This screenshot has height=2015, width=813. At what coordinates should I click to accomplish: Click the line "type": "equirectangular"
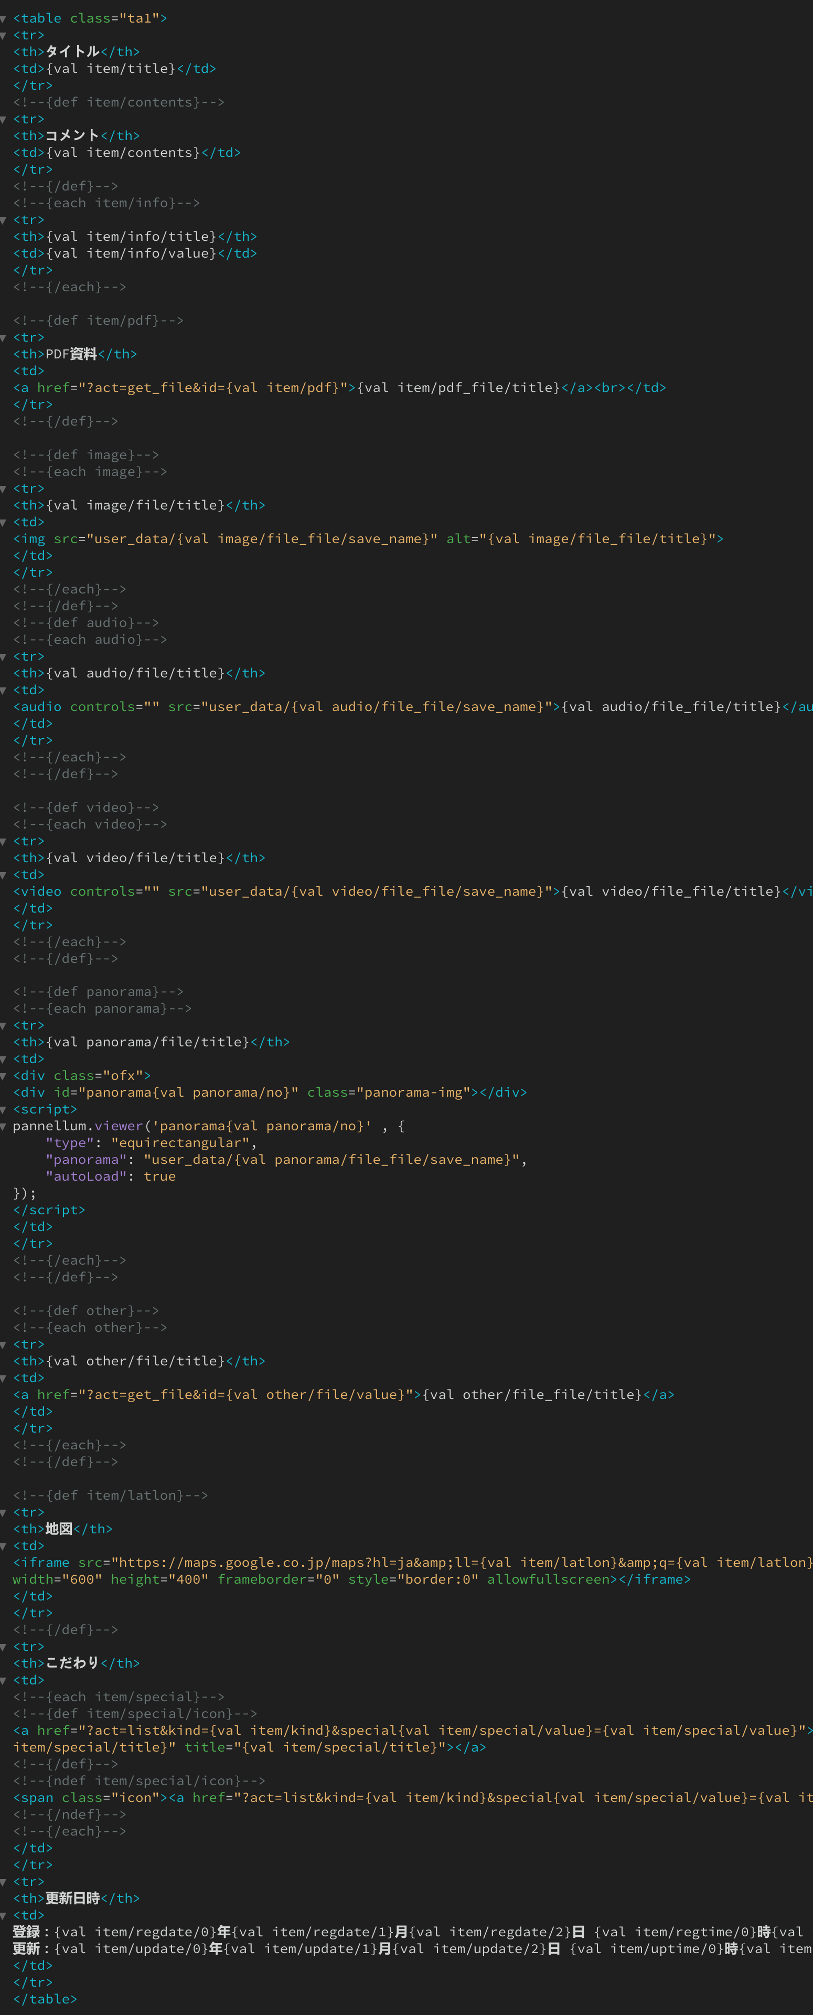(x=152, y=1143)
